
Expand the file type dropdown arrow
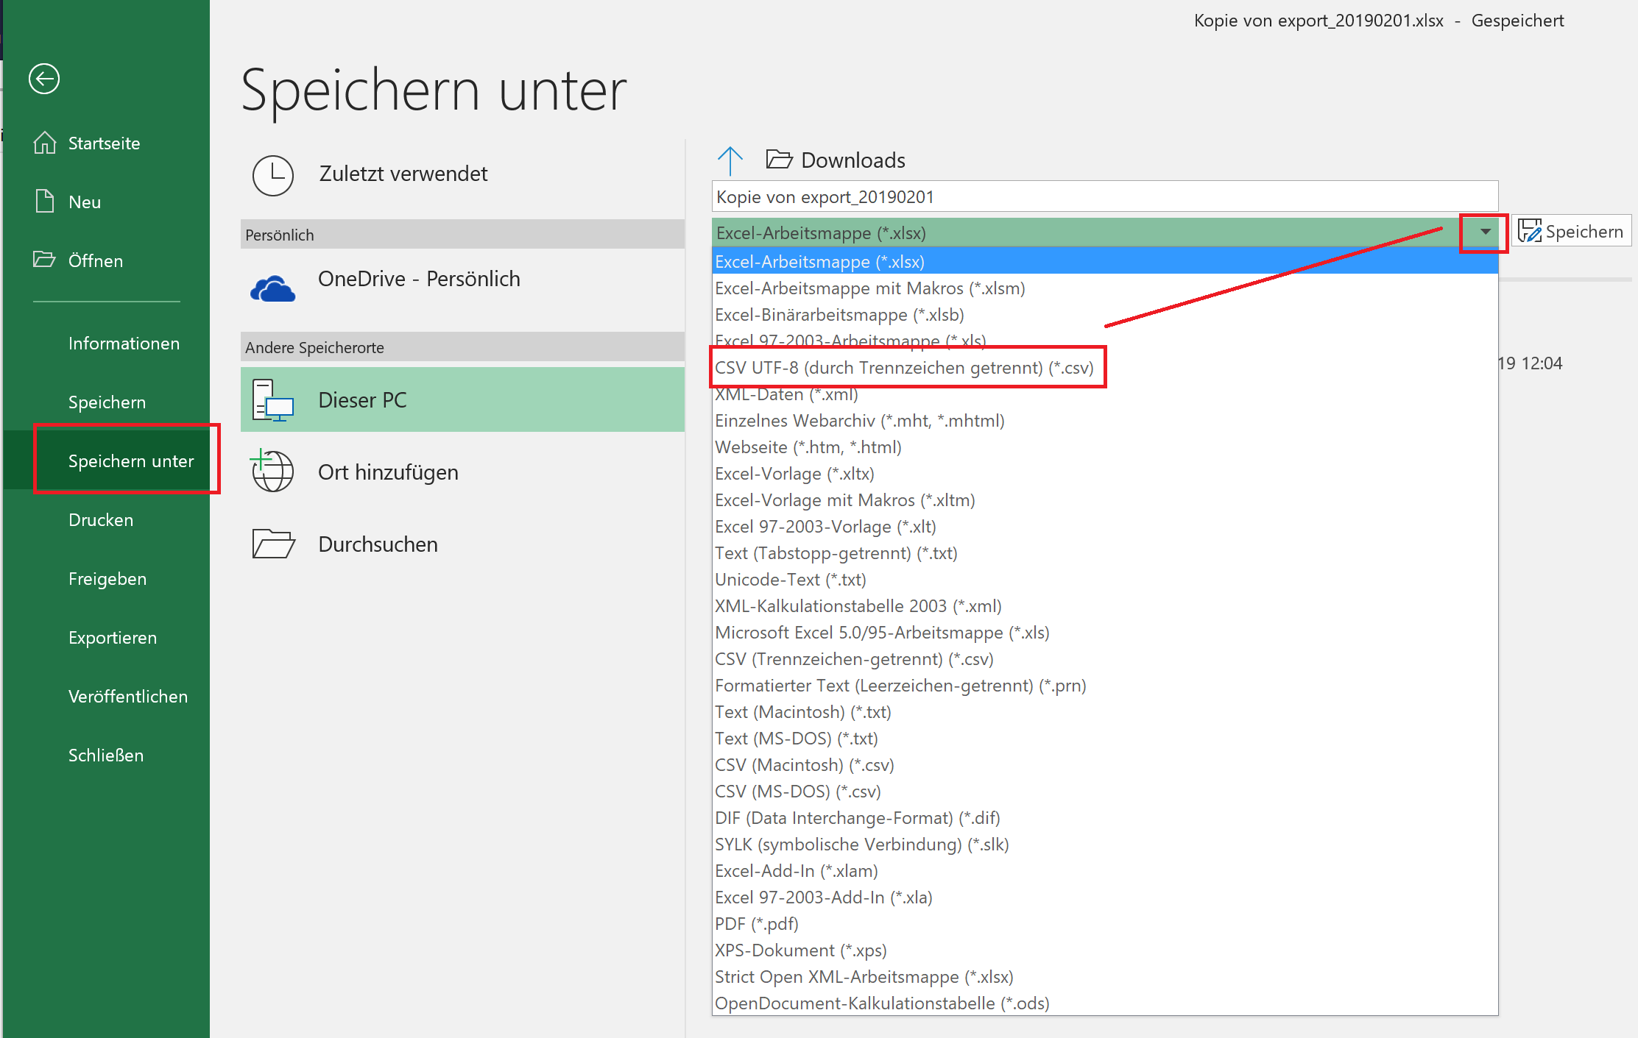tap(1485, 232)
